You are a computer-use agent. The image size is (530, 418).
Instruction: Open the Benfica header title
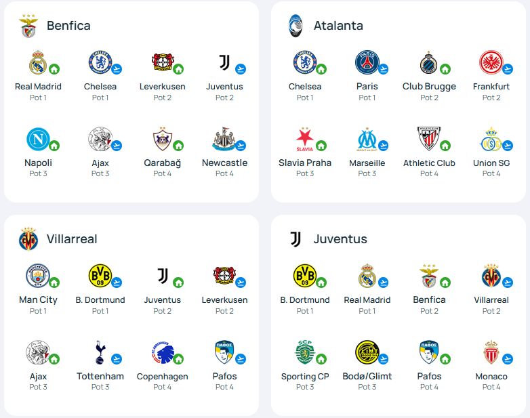(68, 26)
